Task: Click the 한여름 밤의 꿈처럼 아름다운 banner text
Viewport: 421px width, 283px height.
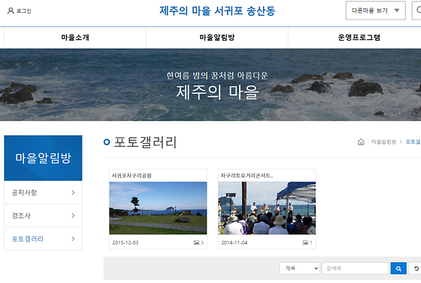Action: coord(217,75)
